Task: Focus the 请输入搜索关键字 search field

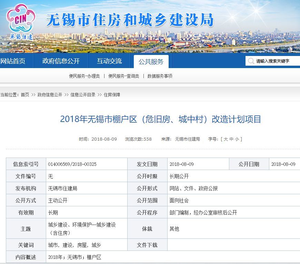Action: [x=273, y=61]
